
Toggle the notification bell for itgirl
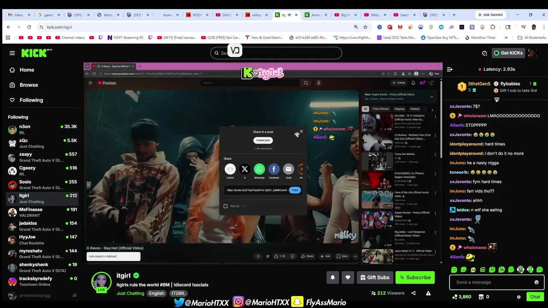(333, 277)
